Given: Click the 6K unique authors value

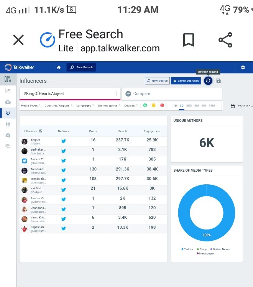Looking at the screenshot, I should (207, 143).
